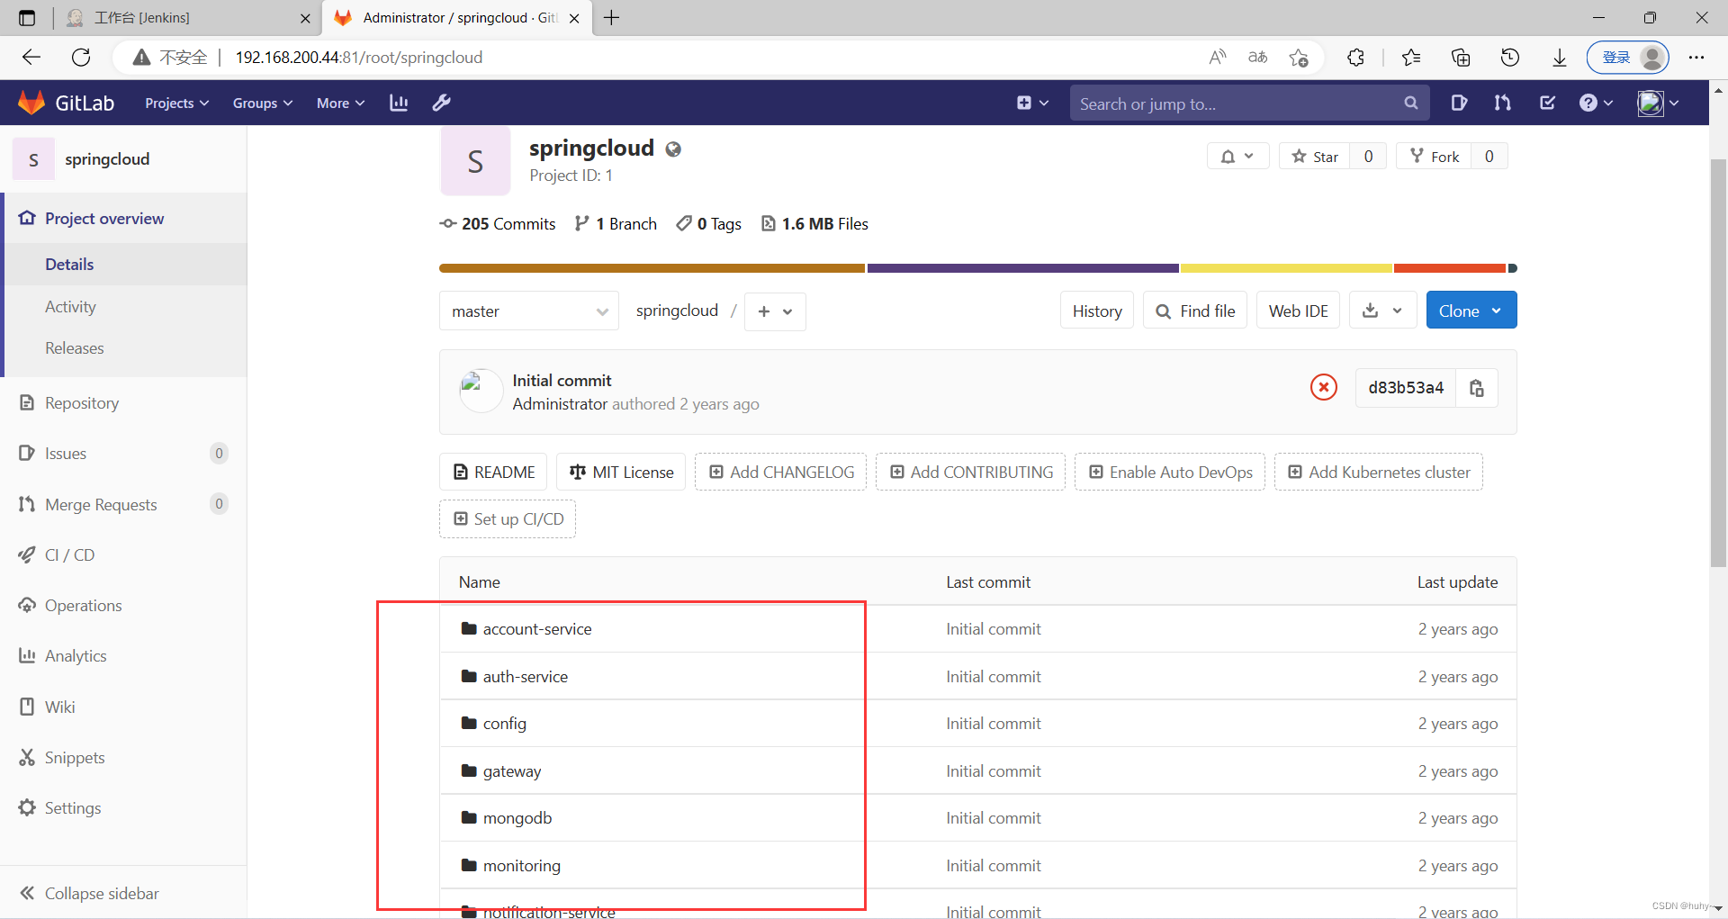Select Details in the sidebar
Viewport: 1728px width, 919px height.
69,265
